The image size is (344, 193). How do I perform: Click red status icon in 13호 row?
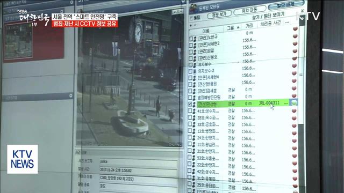click(295, 133)
